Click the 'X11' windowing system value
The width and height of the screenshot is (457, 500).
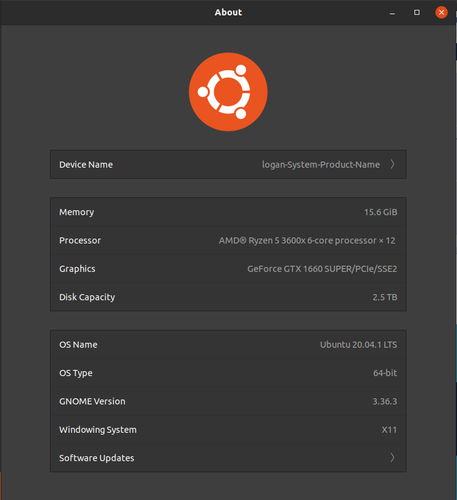[389, 430]
